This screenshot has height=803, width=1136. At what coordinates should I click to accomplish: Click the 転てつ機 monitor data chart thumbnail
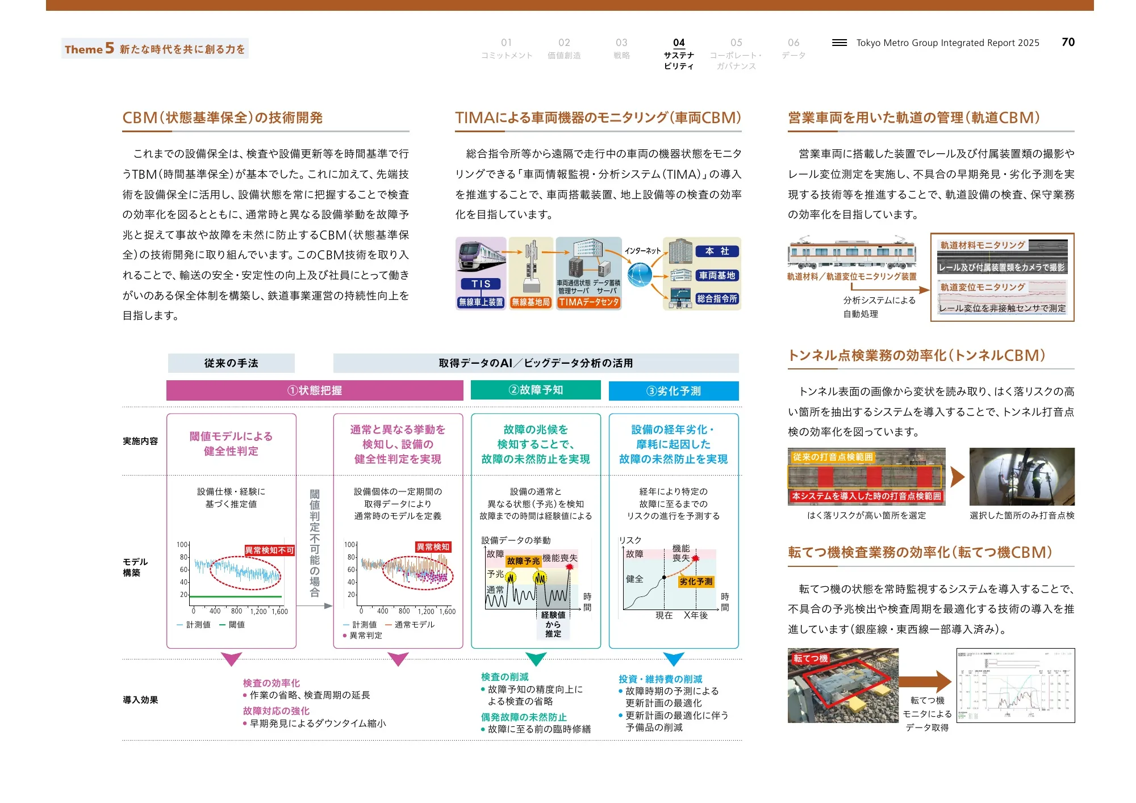(x=1016, y=685)
